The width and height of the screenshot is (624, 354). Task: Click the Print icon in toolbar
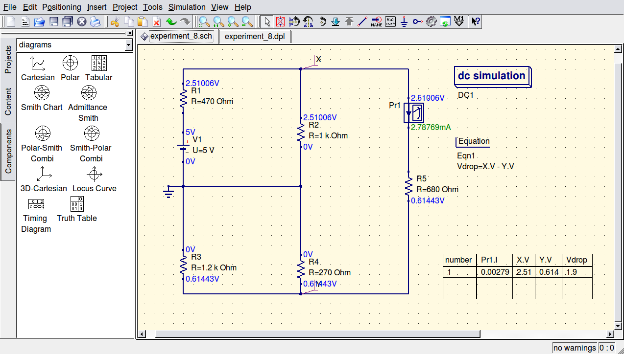pyautogui.click(x=95, y=22)
